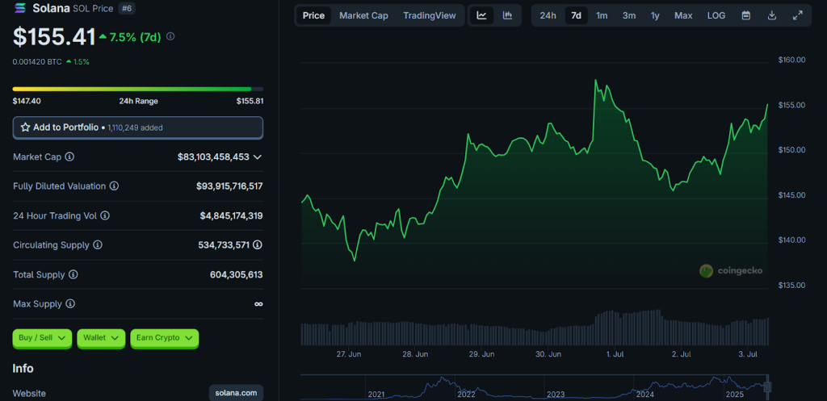
Task: Click the $160.00 price axis label
Action: (791, 60)
